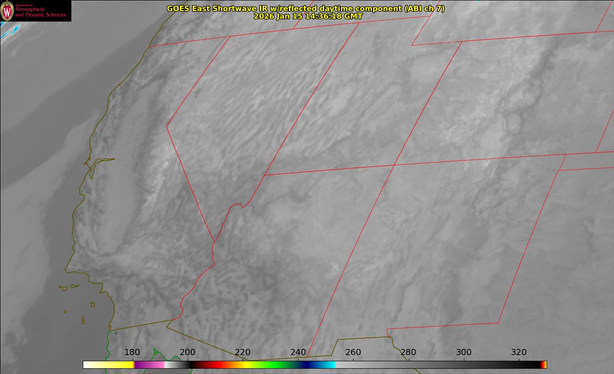Select the 260 colorbar label
The height and width of the screenshot is (374, 614).
353,352
